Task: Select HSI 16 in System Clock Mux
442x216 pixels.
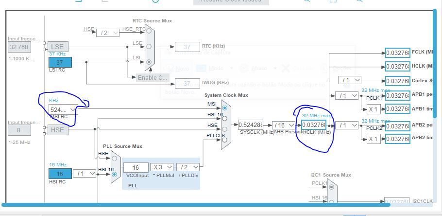Action: [224, 119]
